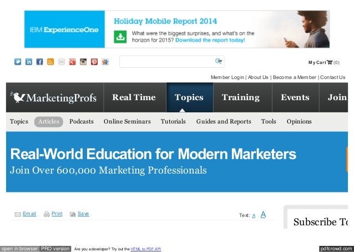This screenshot has width=354, height=252.
Task: Open the Twitter social icon
Action: click(18, 62)
